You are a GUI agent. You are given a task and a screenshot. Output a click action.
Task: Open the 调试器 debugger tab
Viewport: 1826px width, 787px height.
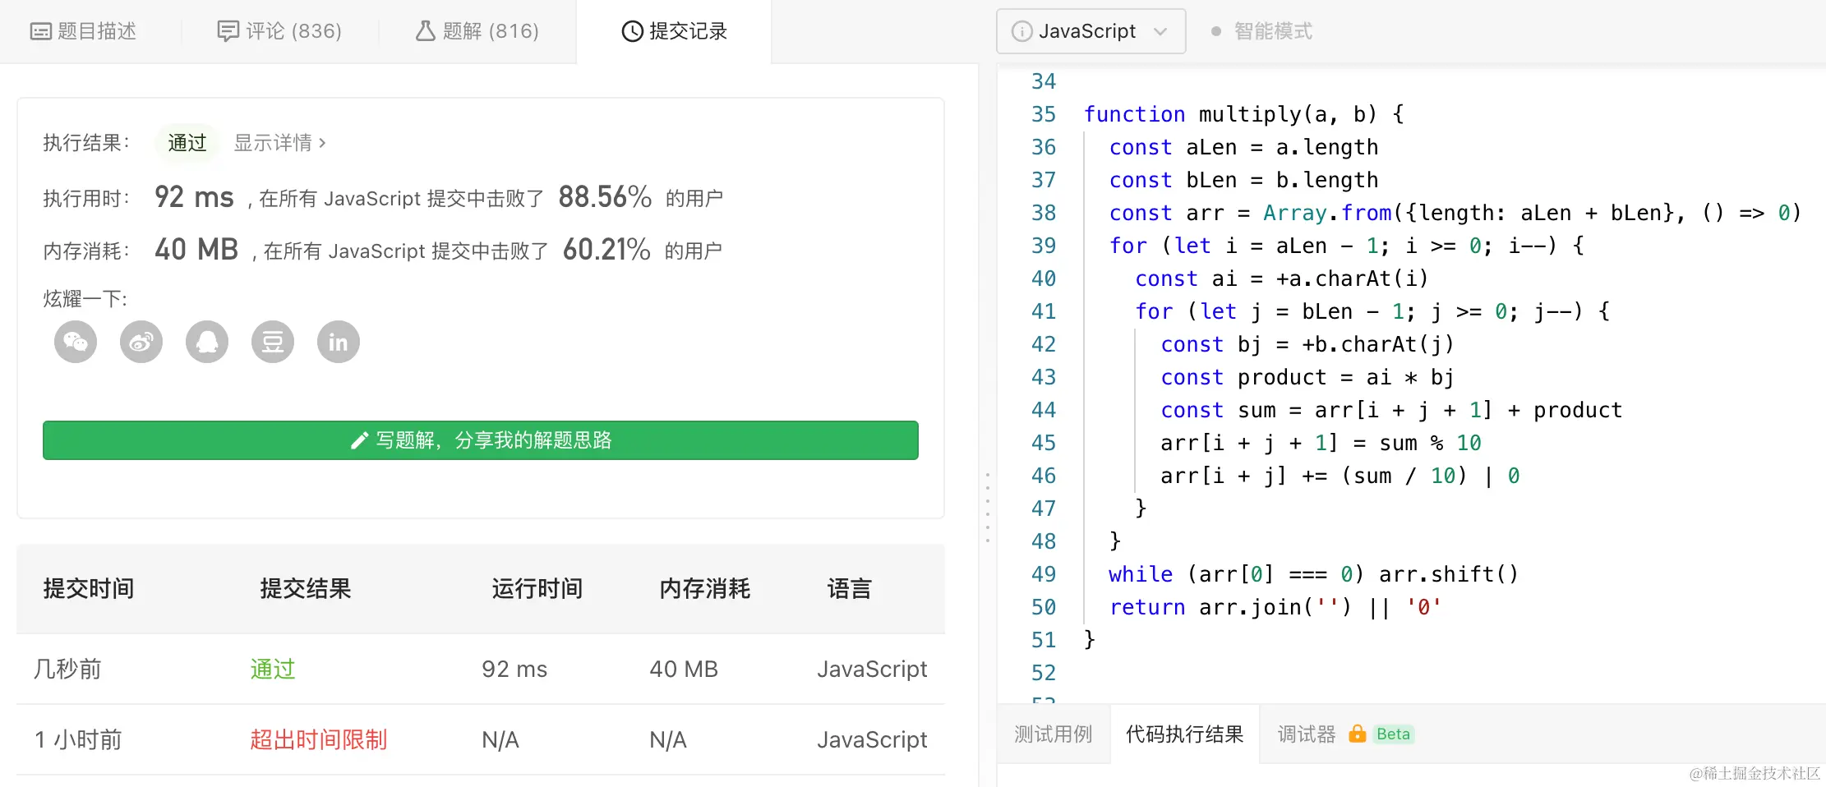1306,734
